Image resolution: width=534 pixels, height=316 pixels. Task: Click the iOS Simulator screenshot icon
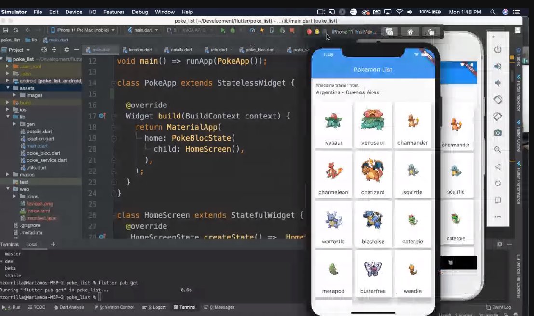pos(390,32)
